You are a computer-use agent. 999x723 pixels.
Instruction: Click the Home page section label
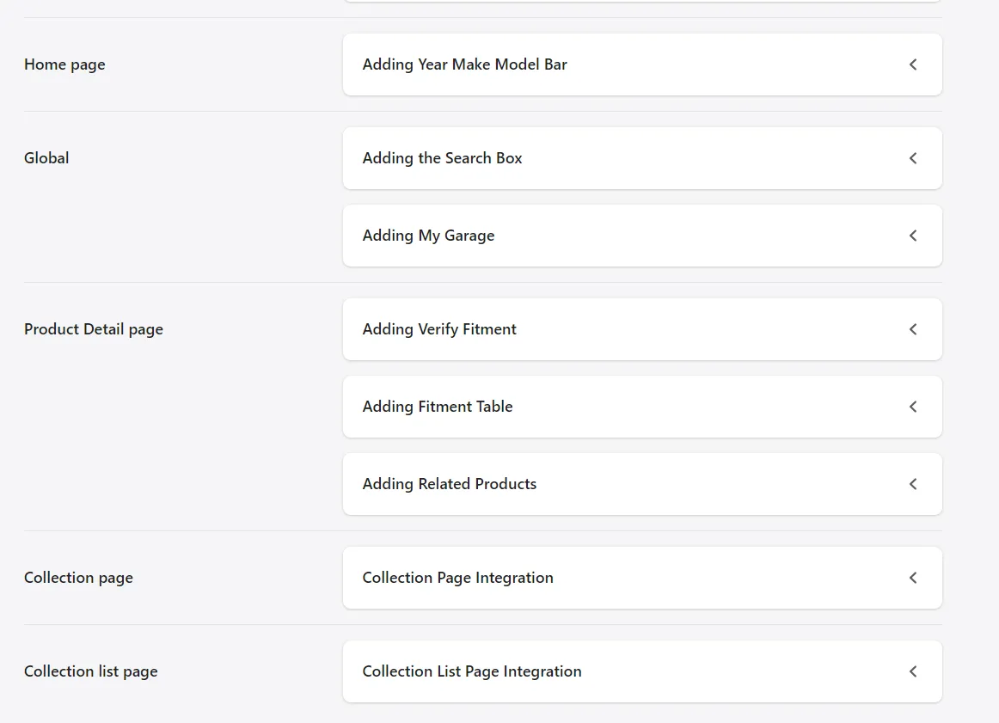[64, 64]
